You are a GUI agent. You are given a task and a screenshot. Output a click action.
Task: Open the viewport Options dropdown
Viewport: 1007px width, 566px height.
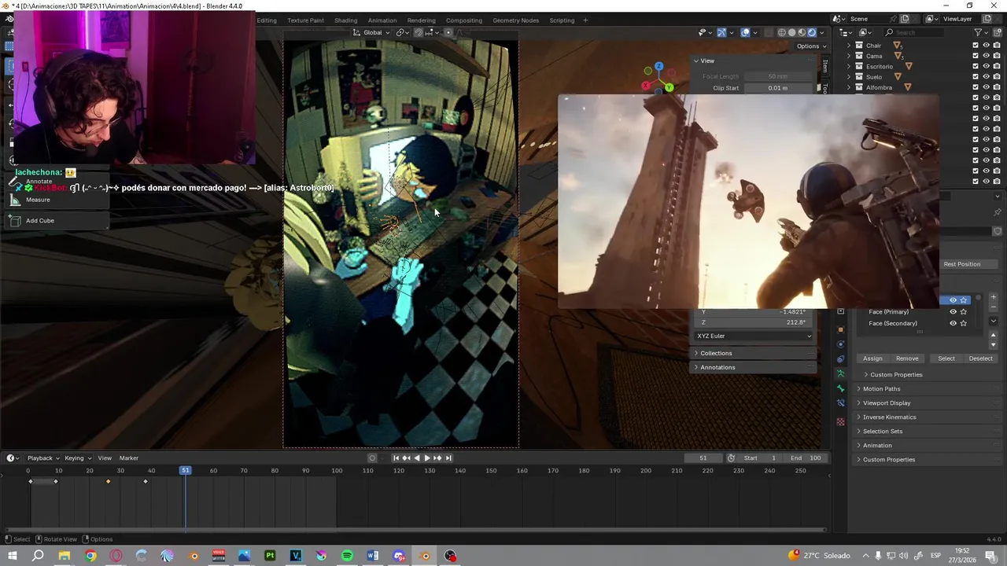(811, 46)
